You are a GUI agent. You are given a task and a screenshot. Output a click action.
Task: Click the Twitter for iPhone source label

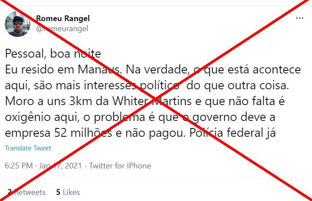(x=120, y=166)
